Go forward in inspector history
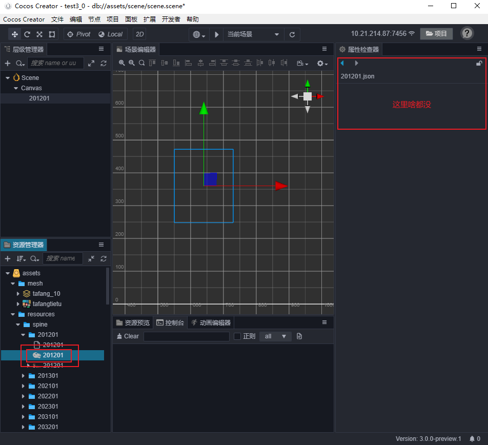This screenshot has width=488, height=445. coord(357,63)
